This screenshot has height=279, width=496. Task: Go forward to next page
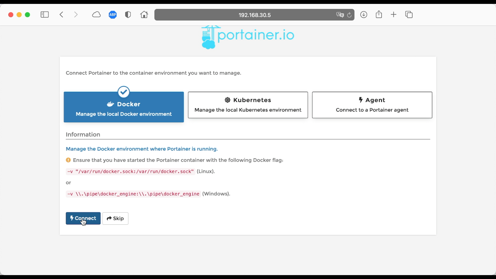(x=76, y=15)
